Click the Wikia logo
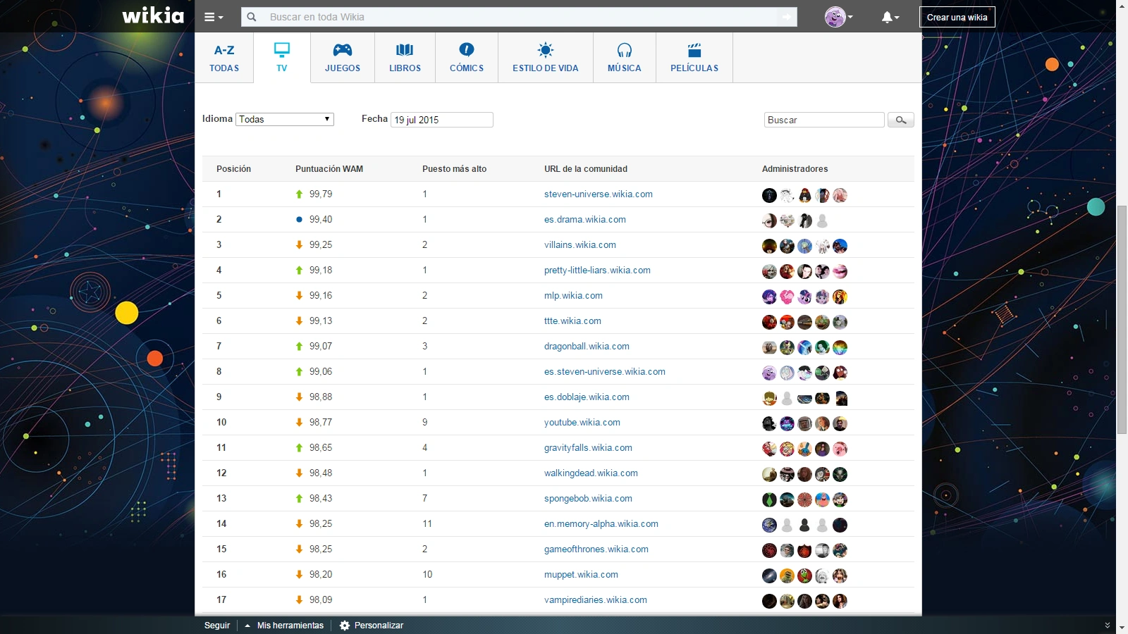Image resolution: width=1128 pixels, height=634 pixels. point(153,16)
